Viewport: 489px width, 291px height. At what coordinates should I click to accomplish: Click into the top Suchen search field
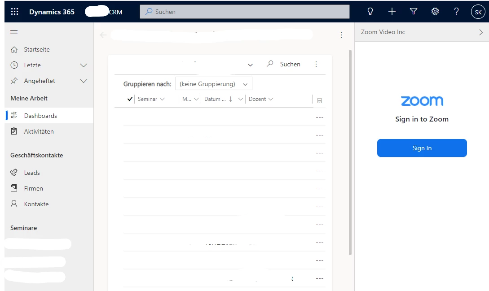[244, 12]
